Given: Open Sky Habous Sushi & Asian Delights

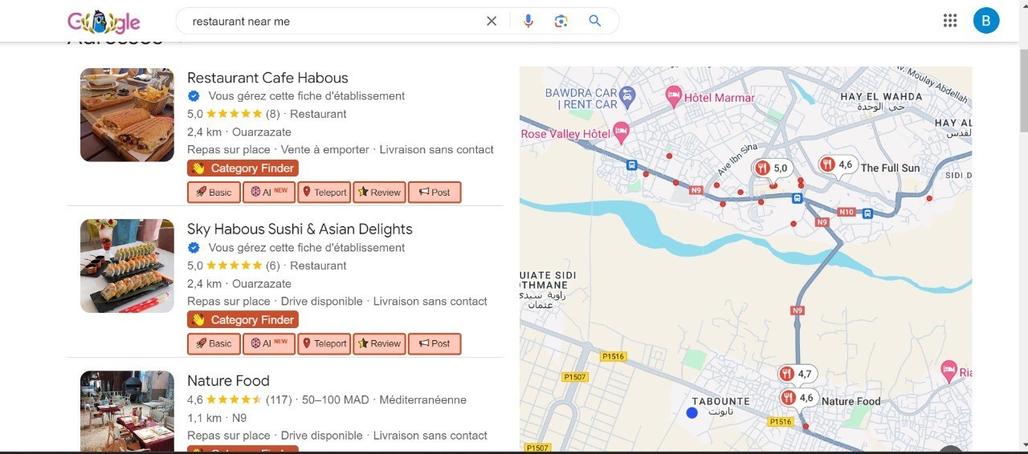Looking at the screenshot, I should [300, 229].
